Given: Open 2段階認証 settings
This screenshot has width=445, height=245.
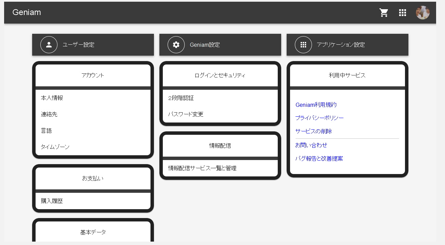Looking at the screenshot, I should 181,98.
